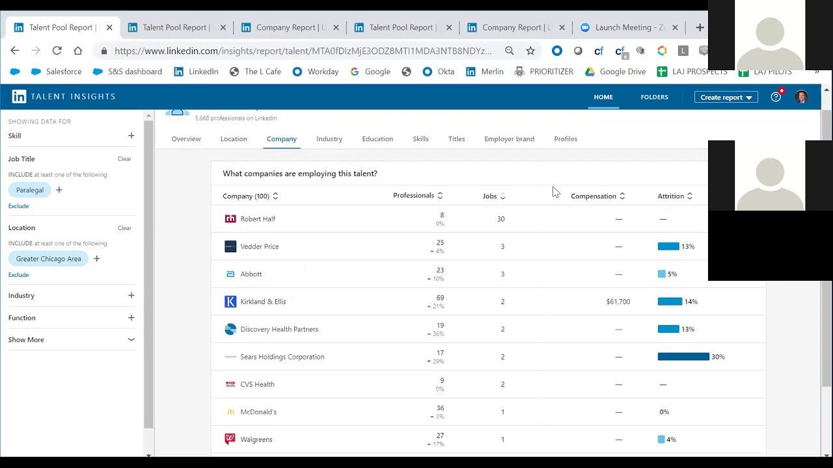Viewport: 833px width, 468px height.
Task: Open the Create report dropdown
Action: (x=726, y=97)
